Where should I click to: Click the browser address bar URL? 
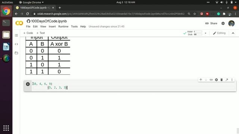[111, 14]
